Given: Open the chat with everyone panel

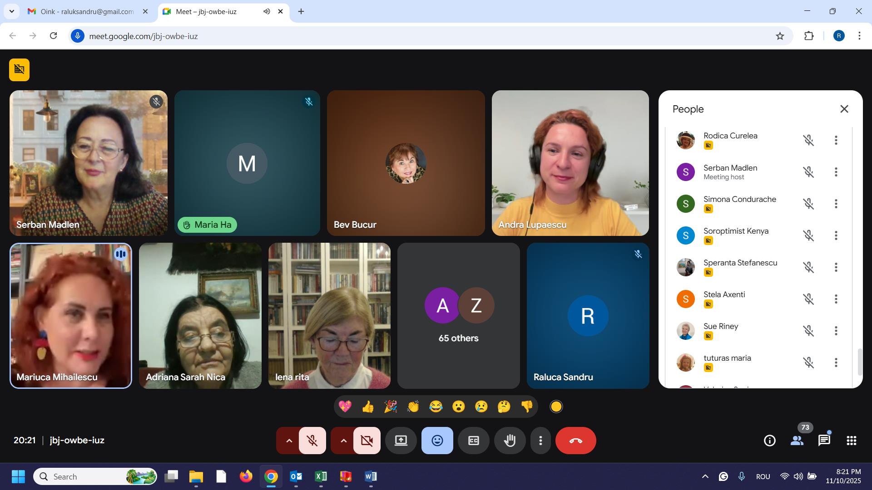Looking at the screenshot, I should point(824,441).
